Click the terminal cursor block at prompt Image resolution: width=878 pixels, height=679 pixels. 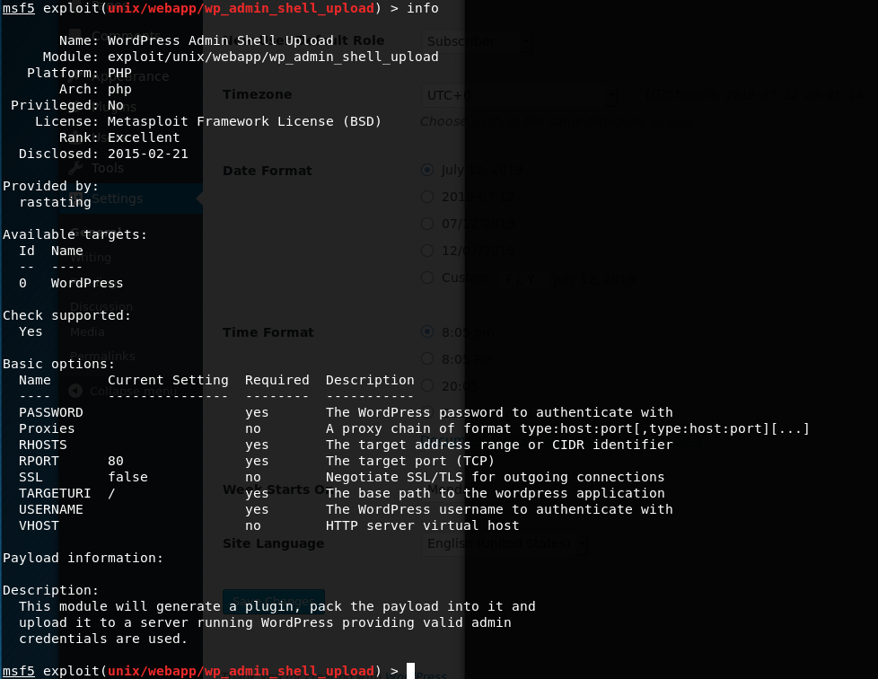tap(410, 671)
